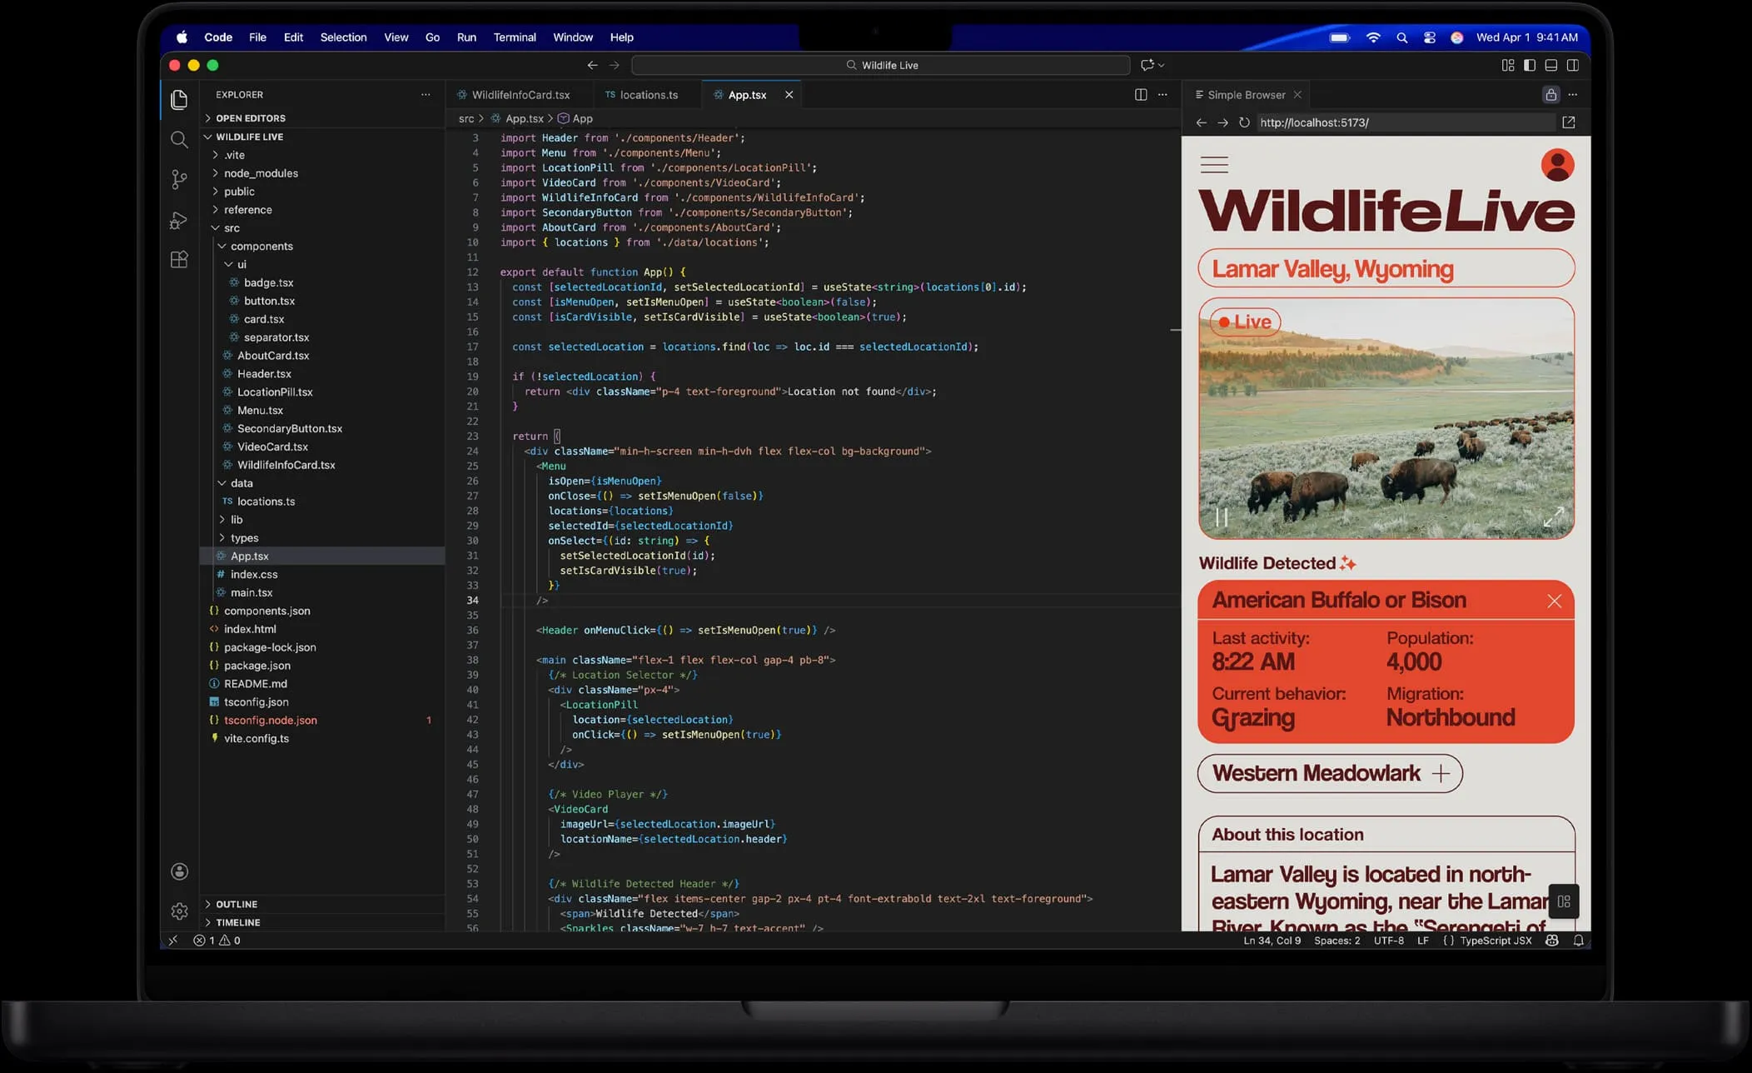Dismiss the American Buffalo or Bison card
Screen dimensions: 1752x1073
1555,600
